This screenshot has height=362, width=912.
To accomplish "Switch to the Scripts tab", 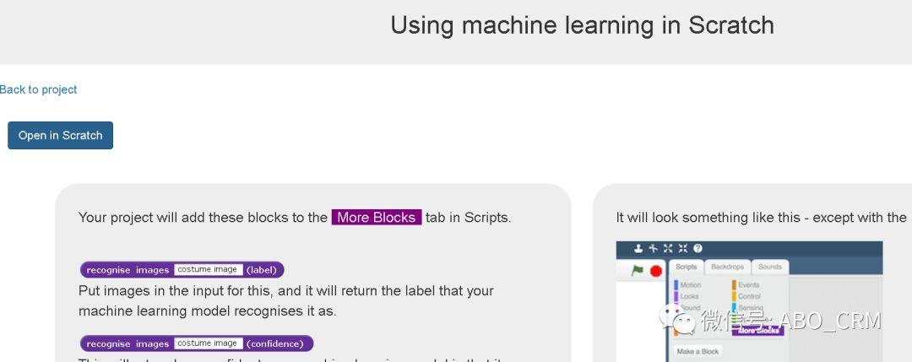I will click(x=687, y=267).
